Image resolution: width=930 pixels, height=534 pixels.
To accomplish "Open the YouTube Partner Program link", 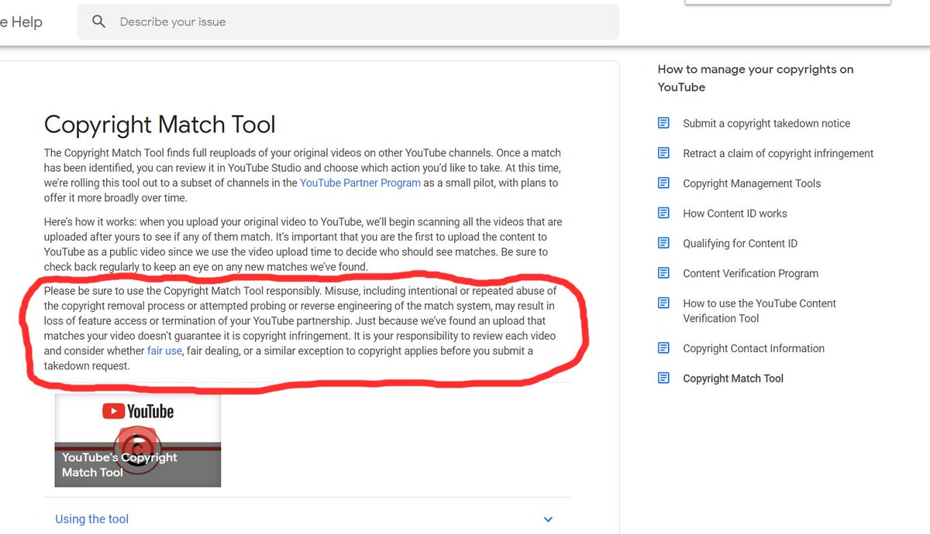I will tap(360, 183).
